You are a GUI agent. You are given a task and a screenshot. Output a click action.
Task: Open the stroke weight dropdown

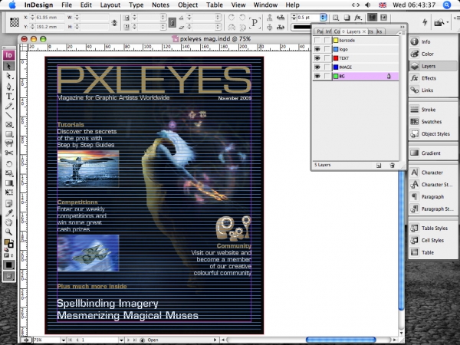tap(323, 18)
